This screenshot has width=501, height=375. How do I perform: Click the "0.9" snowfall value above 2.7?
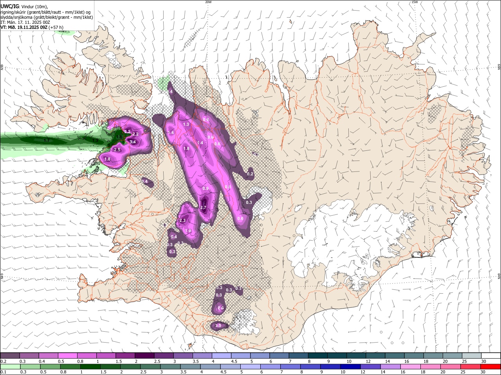pyautogui.click(x=205, y=189)
